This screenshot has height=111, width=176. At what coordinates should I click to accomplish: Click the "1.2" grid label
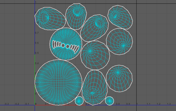point(159,104)
